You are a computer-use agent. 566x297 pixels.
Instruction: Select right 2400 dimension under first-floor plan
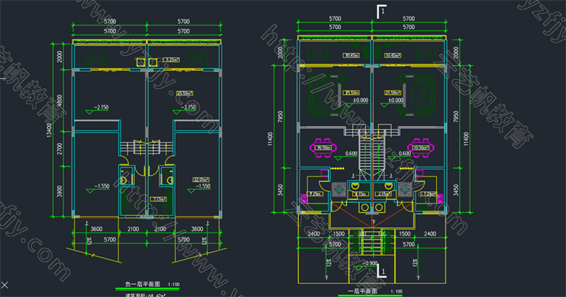(x=430, y=233)
